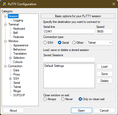Open the Colours settings category
118x115 pixels.
[18, 62]
